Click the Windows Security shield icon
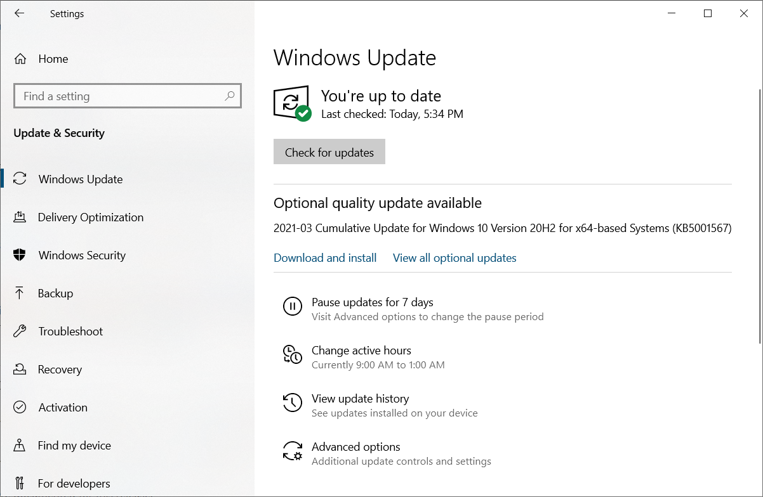 [20, 255]
